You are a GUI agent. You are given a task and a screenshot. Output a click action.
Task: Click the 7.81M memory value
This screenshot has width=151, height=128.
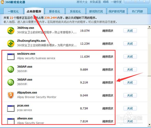click(x=84, y=121)
